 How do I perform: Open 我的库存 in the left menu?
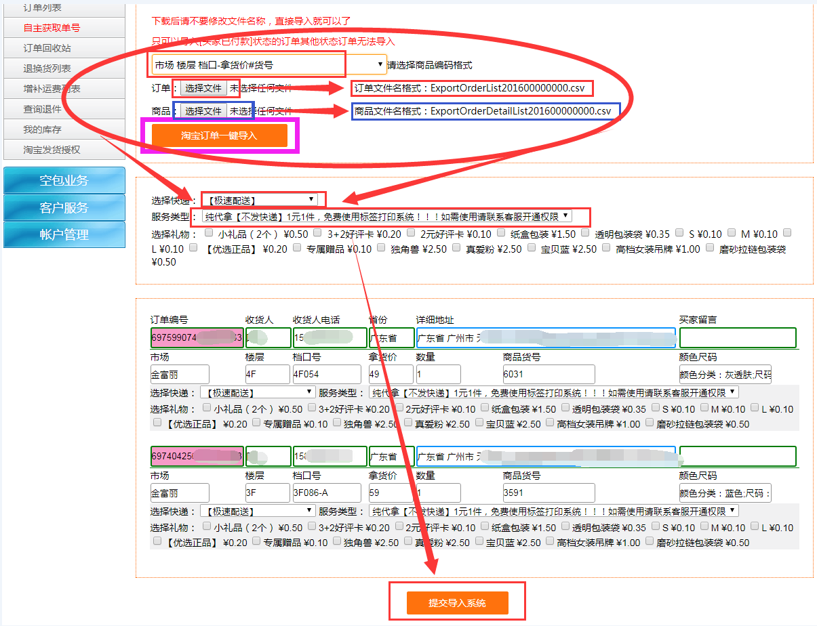click(x=43, y=129)
